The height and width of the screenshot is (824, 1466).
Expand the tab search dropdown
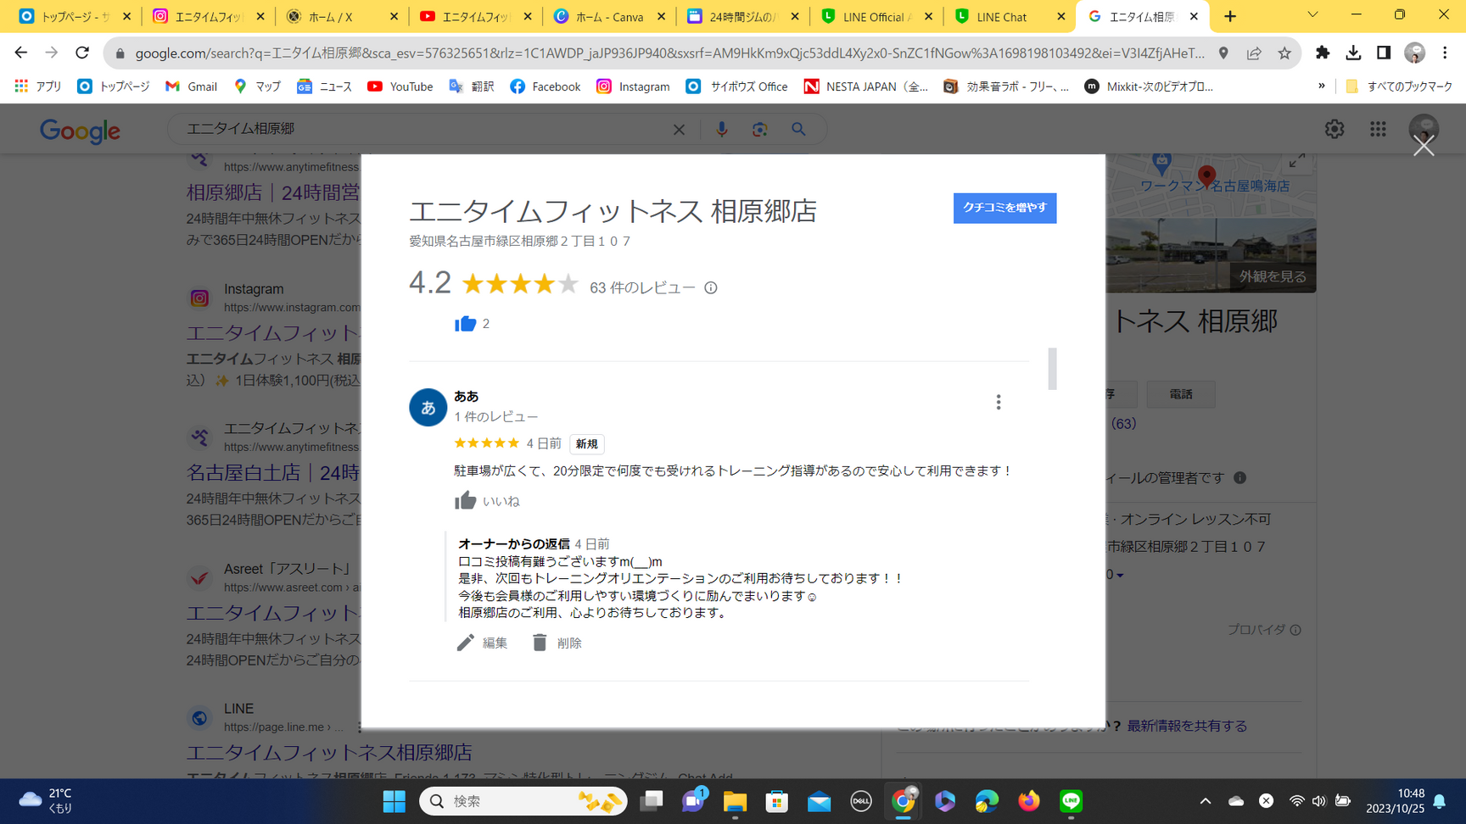(x=1312, y=15)
